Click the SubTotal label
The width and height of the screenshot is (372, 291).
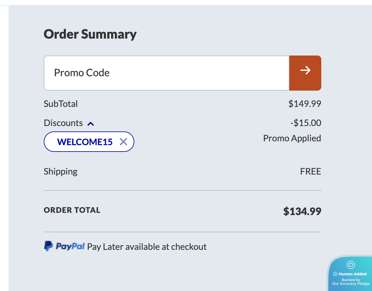61,104
